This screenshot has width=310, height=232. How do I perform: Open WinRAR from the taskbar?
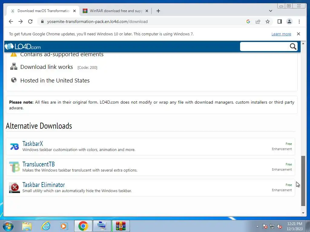[121, 226]
